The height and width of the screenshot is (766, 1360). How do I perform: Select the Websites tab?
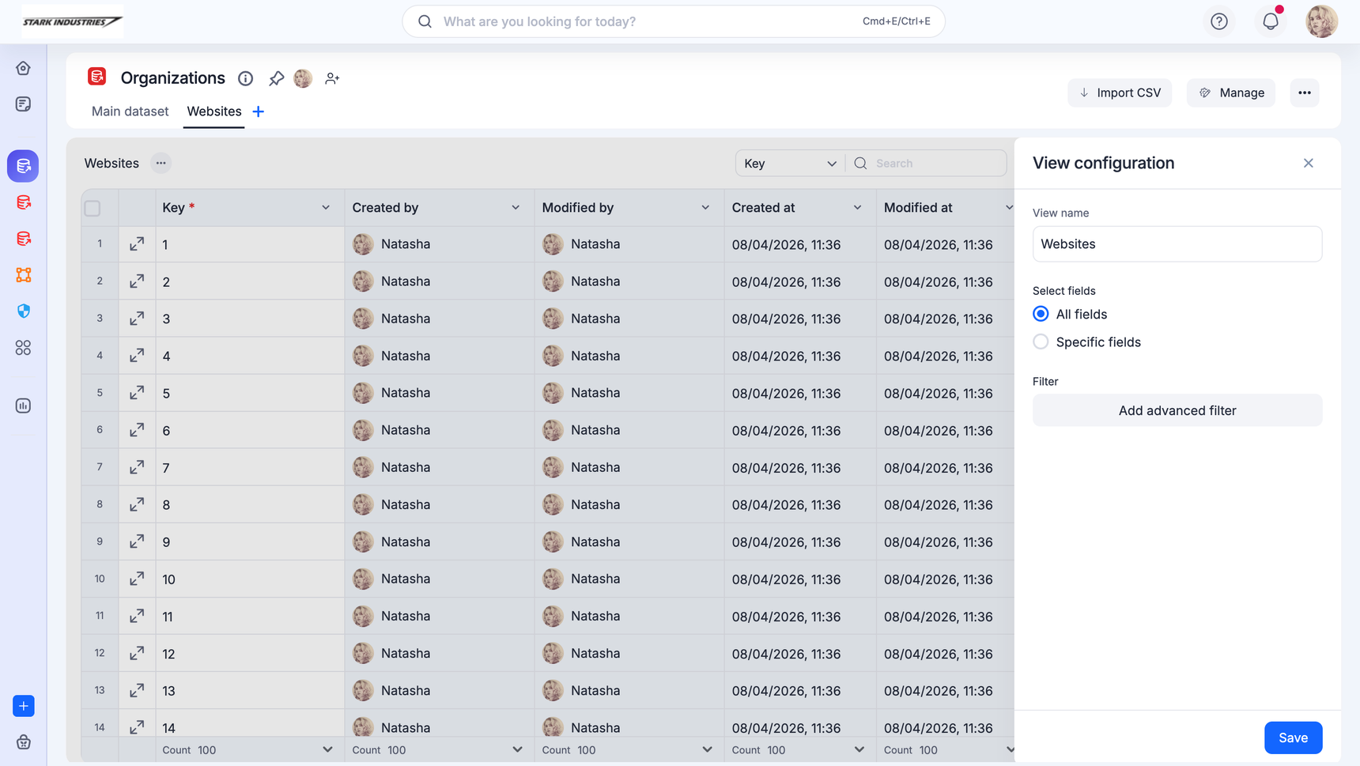[213, 111]
